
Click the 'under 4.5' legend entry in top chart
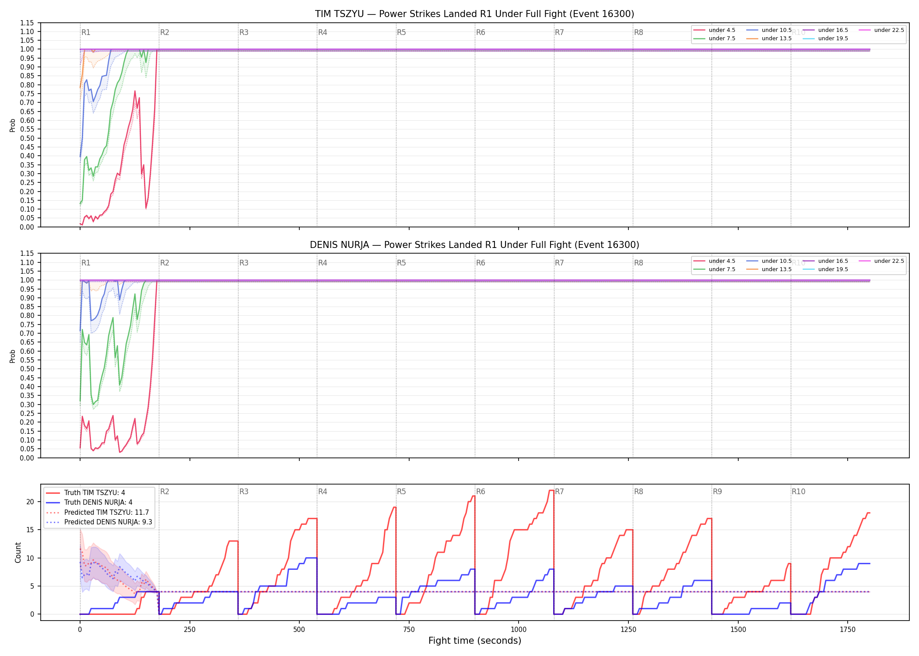coord(714,30)
